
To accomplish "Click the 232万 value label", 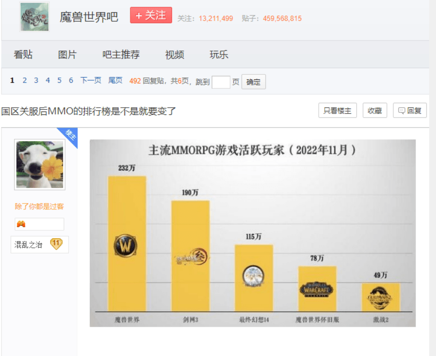I will coord(126,168).
